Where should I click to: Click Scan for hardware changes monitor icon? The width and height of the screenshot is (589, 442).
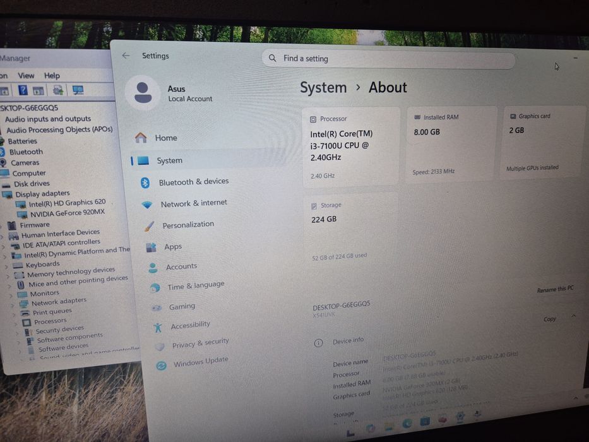tap(78, 90)
